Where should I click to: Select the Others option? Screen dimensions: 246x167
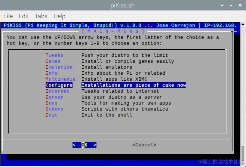pyautogui.click(x=55, y=109)
